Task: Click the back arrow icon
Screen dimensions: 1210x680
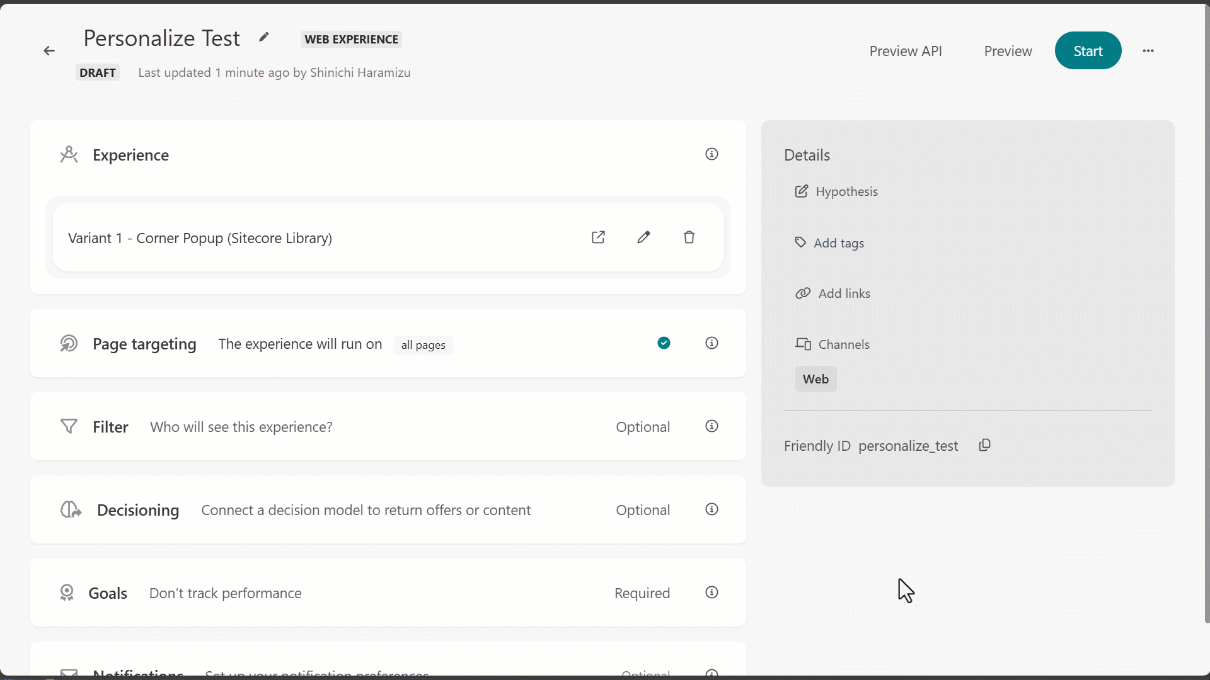Action: pos(49,51)
